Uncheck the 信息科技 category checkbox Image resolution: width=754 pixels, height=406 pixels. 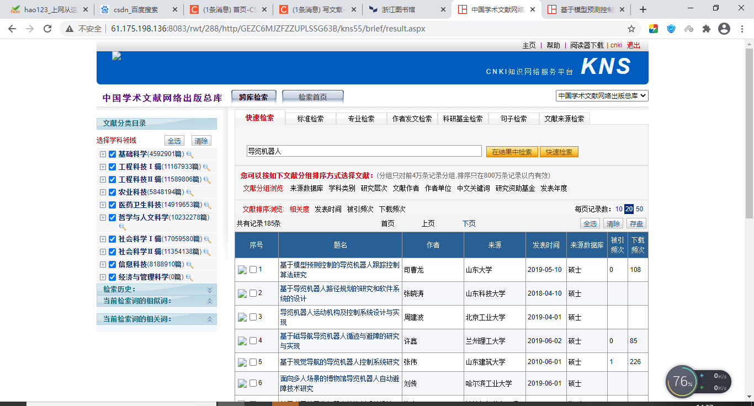tap(113, 265)
